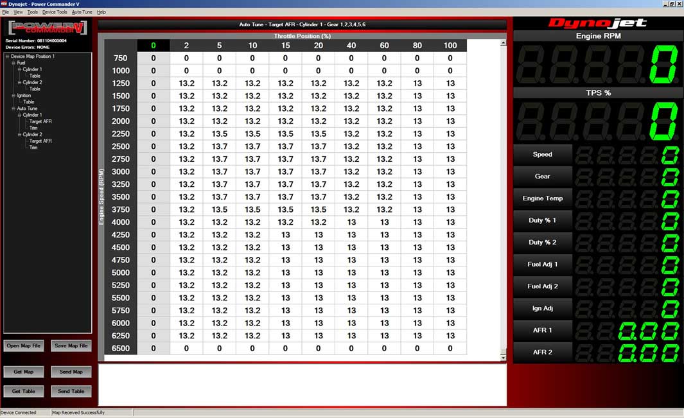
Task: Click the Send Table button
Action: click(71, 392)
